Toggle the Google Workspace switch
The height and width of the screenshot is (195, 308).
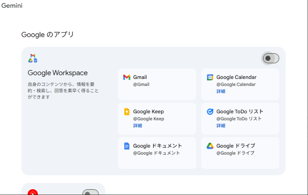click(271, 58)
